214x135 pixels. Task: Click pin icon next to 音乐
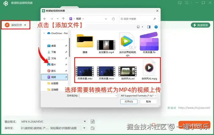pyautogui.click(x=66, y=71)
